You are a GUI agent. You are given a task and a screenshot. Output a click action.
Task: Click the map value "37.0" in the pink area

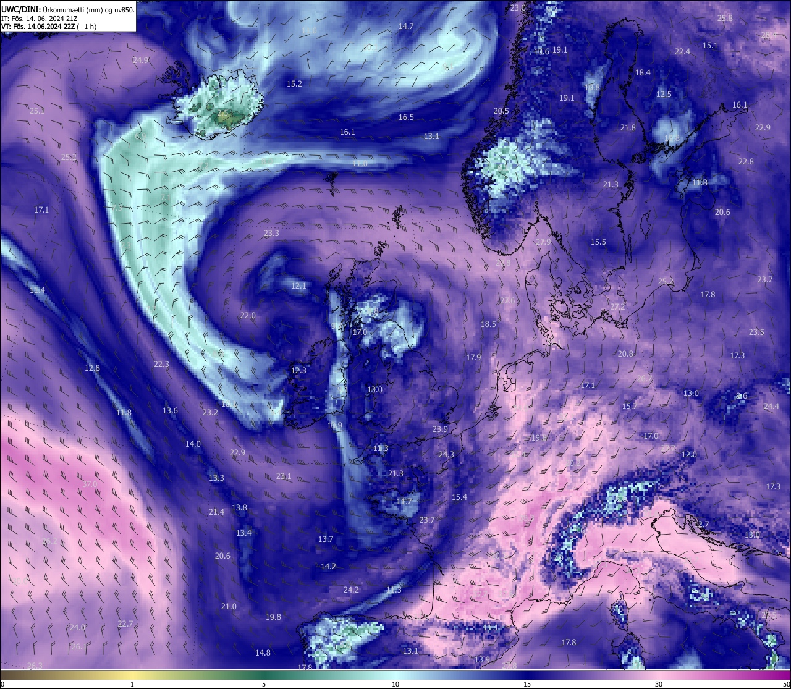point(90,484)
